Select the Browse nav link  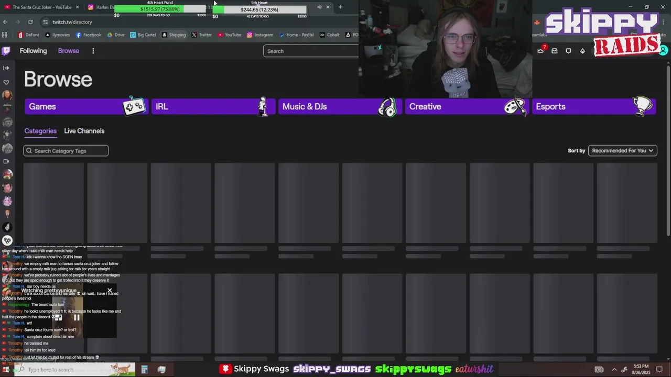point(68,51)
